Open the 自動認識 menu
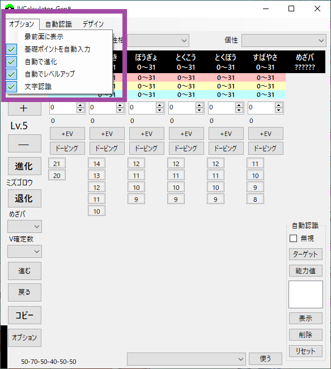This screenshot has height=369, width=331. pyautogui.click(x=58, y=24)
